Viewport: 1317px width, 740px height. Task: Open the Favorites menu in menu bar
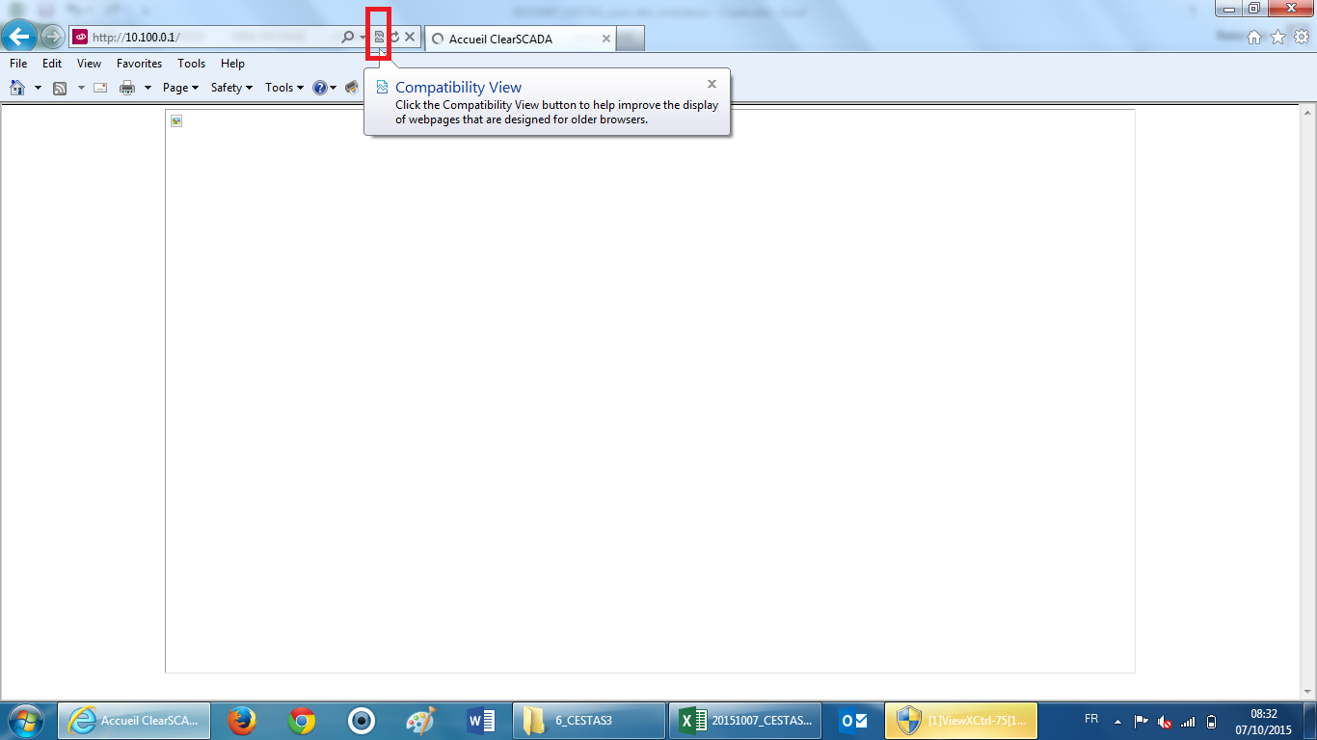click(x=139, y=64)
